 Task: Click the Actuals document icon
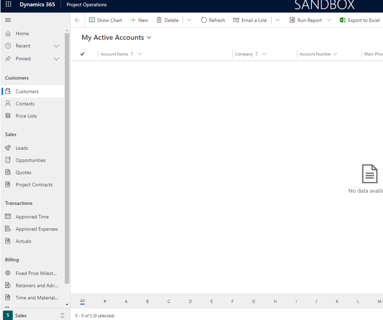pos(8,241)
